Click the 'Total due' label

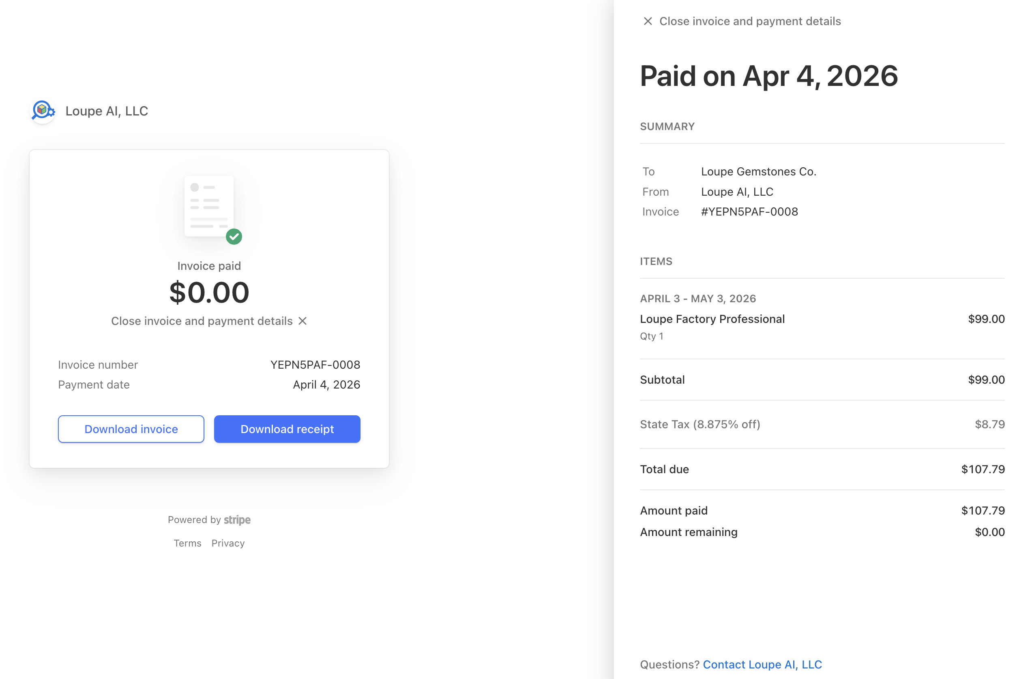[x=665, y=469]
